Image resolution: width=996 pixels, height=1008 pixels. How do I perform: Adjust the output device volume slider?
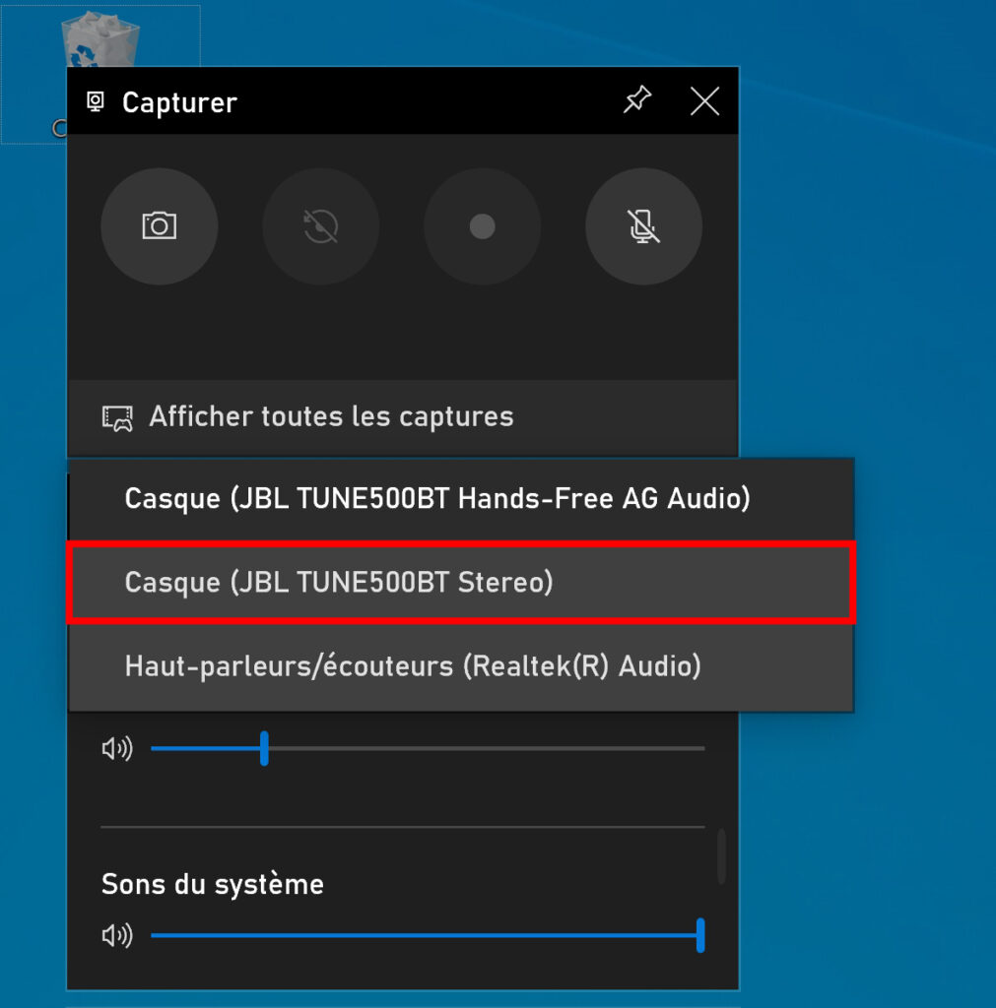click(428, 748)
